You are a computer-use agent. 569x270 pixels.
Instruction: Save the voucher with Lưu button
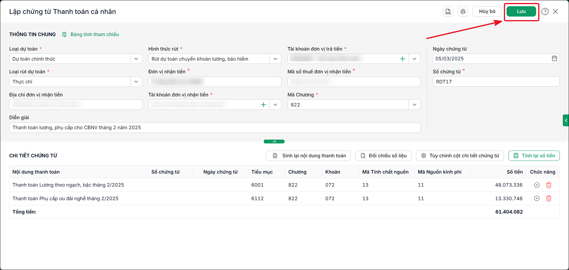click(521, 12)
